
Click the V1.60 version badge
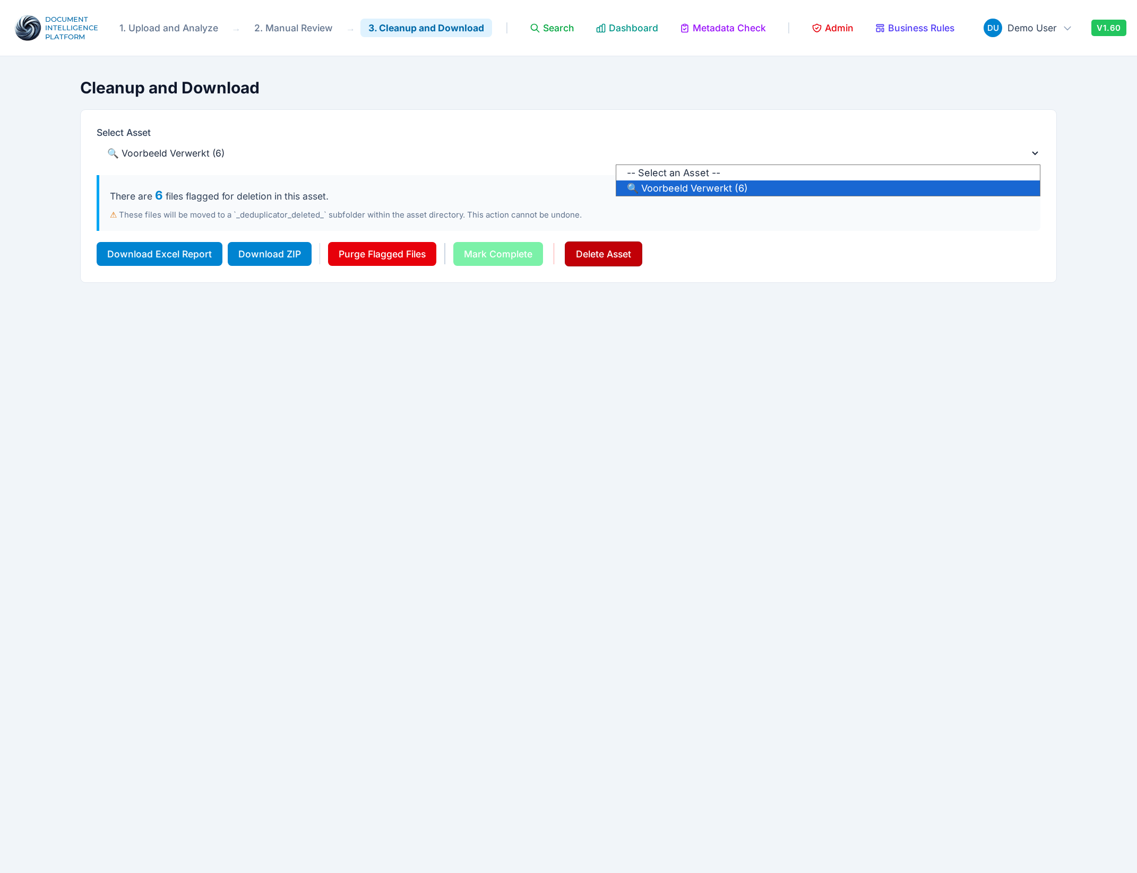1108,28
